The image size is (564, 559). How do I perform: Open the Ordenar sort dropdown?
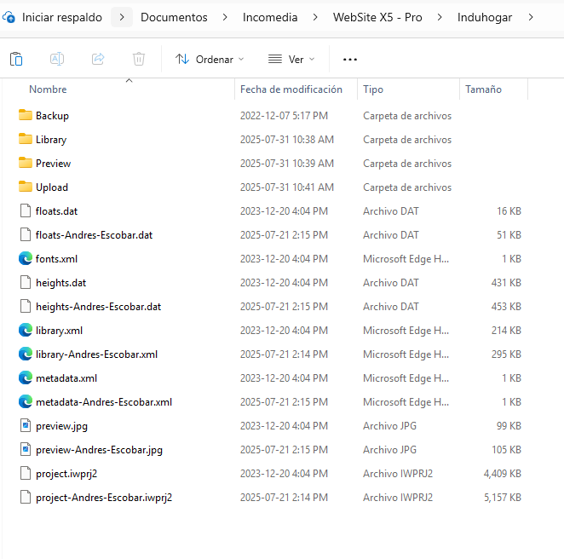210,60
